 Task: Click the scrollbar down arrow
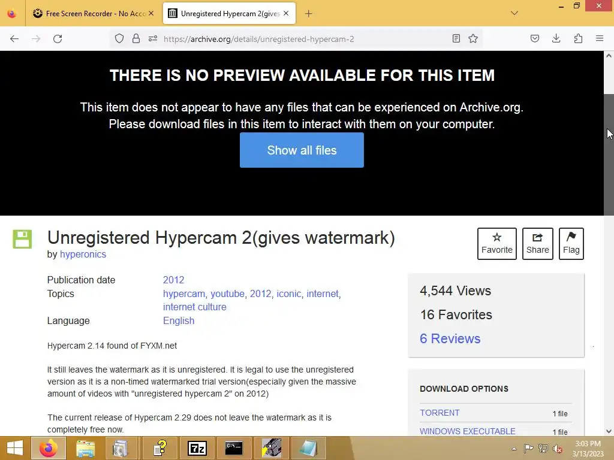pyautogui.click(x=609, y=431)
